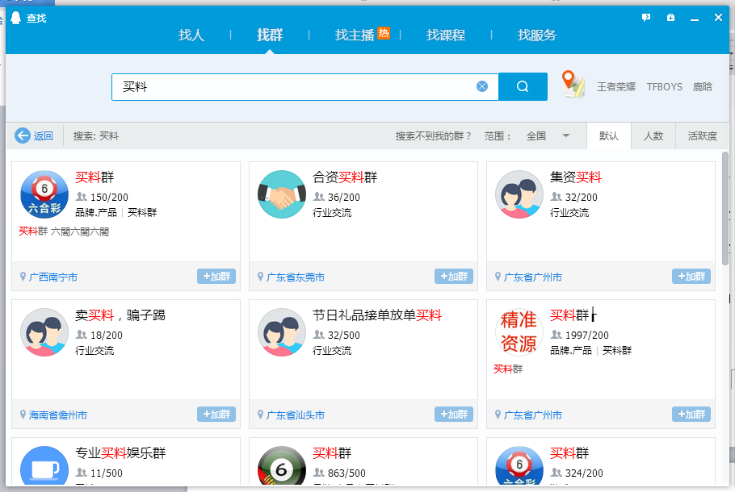Sort results by 人数
Screen dimensions: 735x492
pyautogui.click(x=653, y=136)
